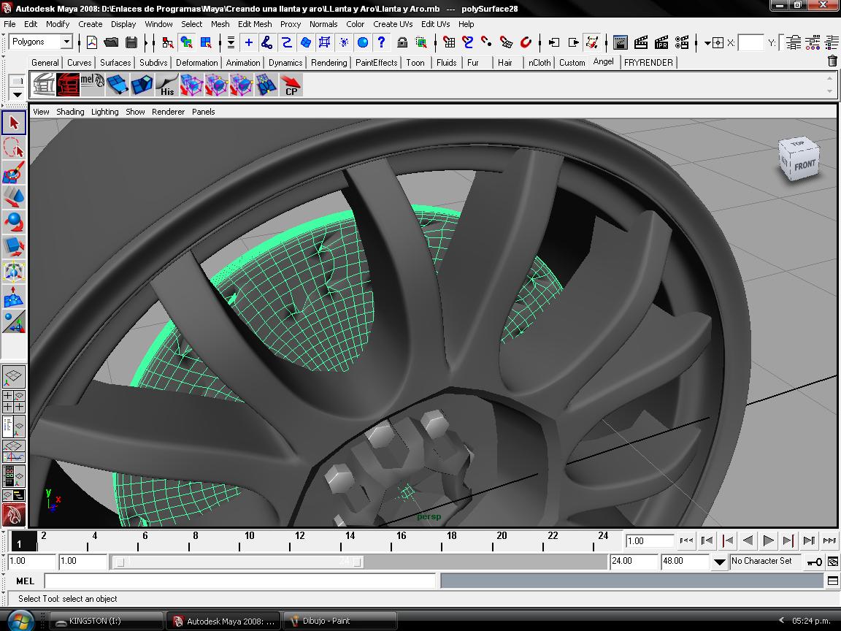Choose the Show Manipulator tool
This screenshot has width=841, height=631.
click(14, 321)
